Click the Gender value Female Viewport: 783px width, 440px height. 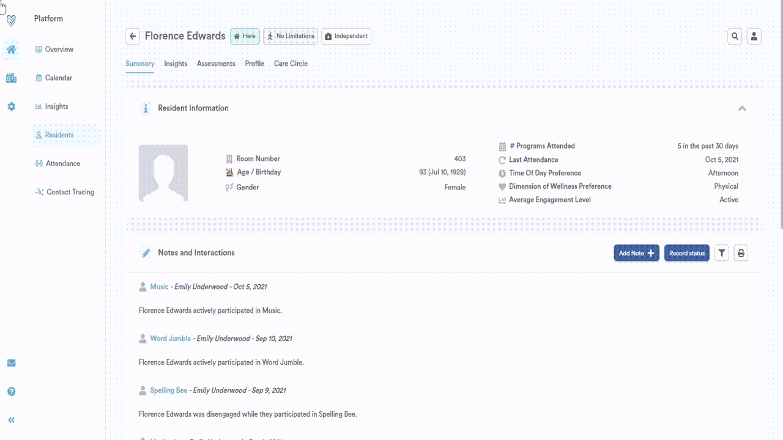tap(455, 188)
